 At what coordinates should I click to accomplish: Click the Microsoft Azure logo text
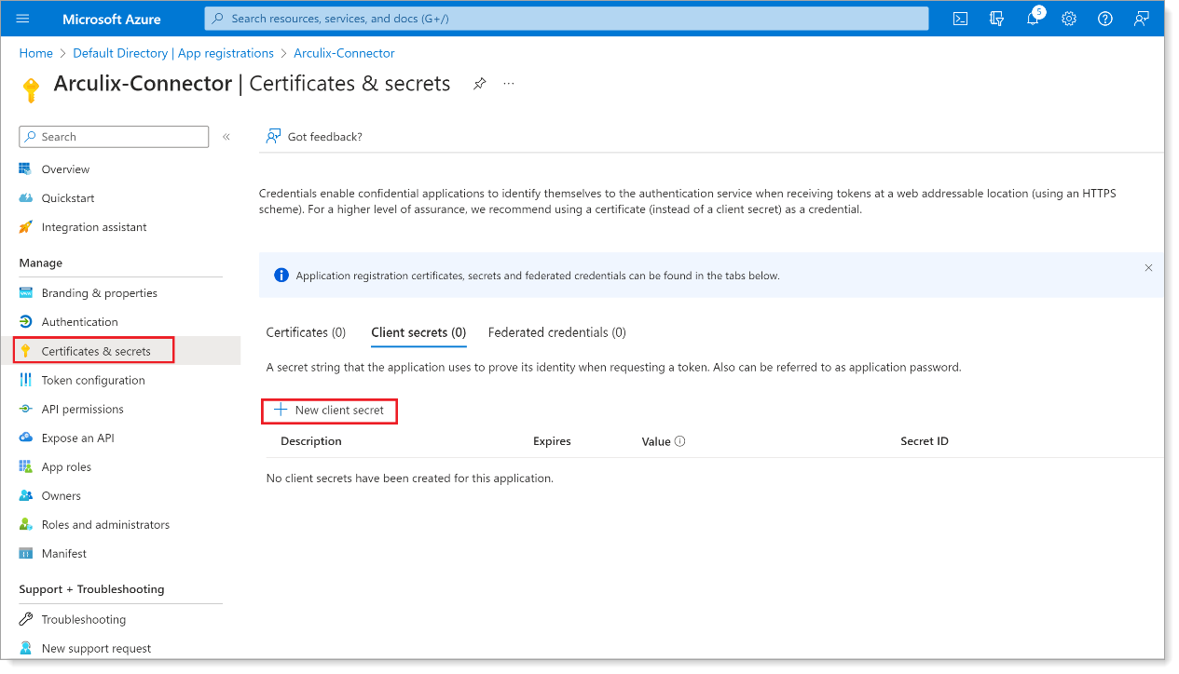[111, 19]
